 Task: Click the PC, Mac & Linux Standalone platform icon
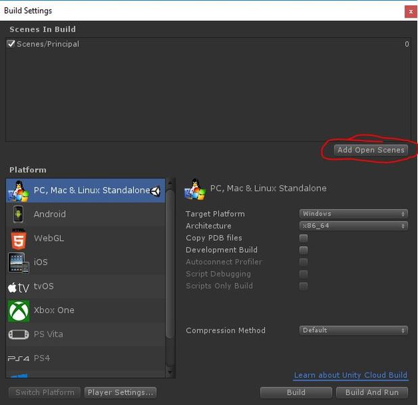point(19,191)
